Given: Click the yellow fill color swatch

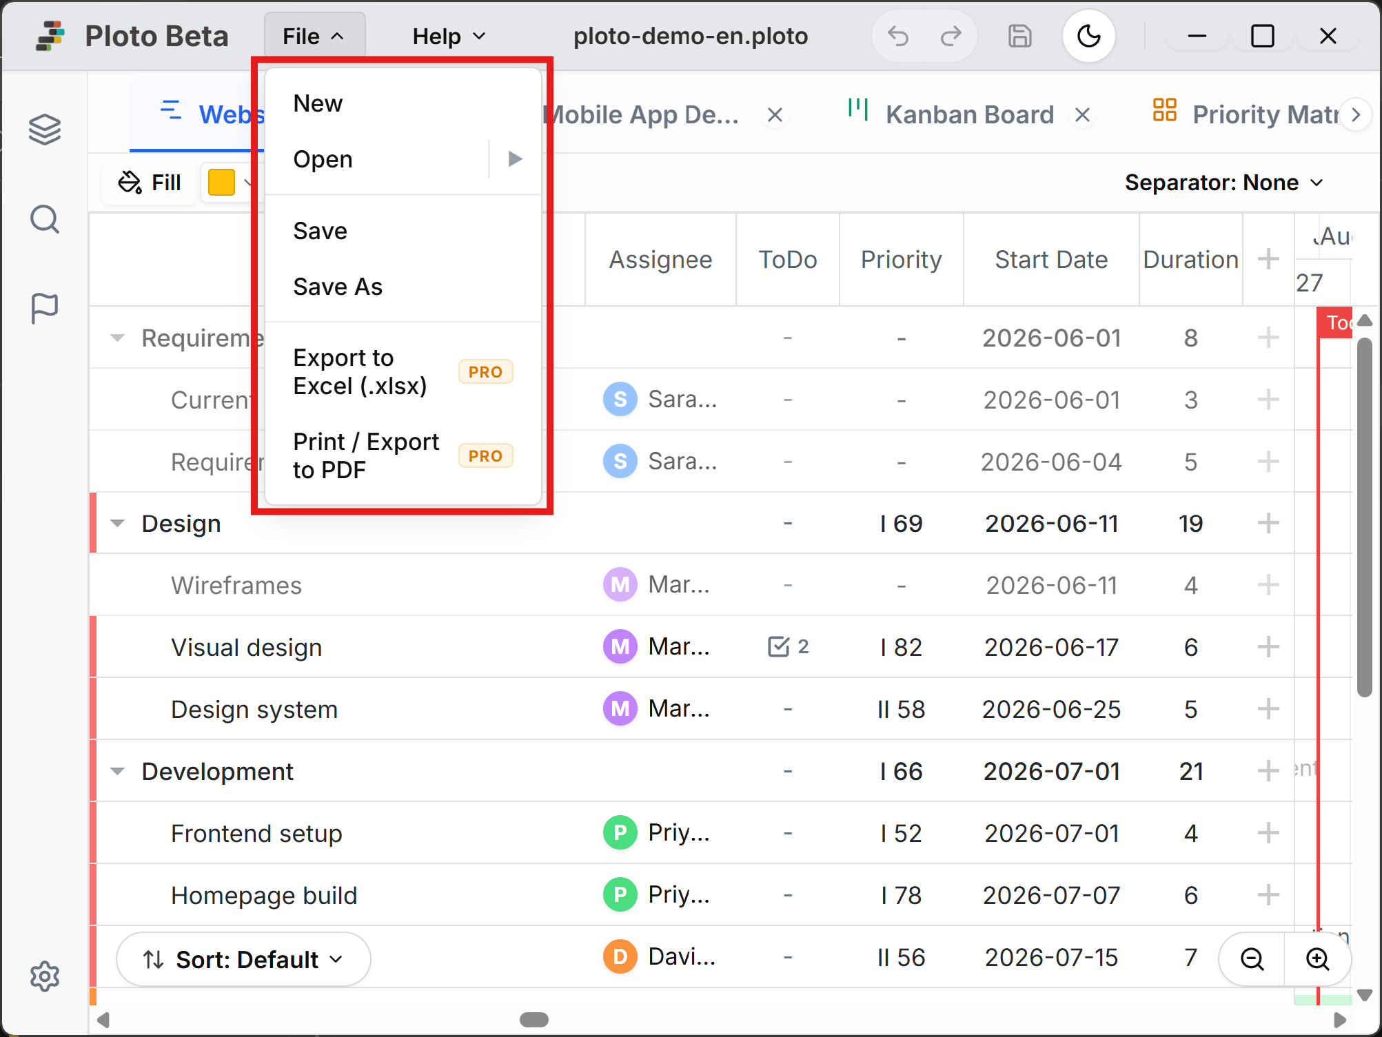Looking at the screenshot, I should pyautogui.click(x=221, y=183).
